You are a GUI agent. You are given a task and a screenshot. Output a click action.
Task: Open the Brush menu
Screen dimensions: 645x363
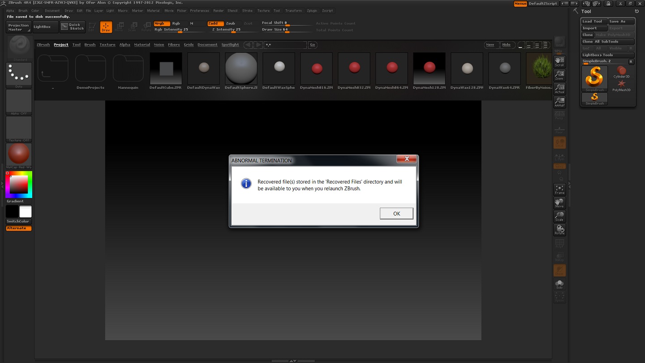click(x=23, y=10)
